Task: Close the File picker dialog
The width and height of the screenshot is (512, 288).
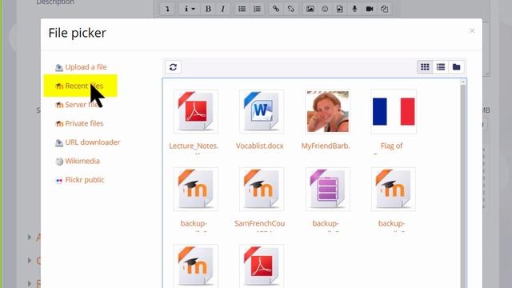Action: point(472,30)
